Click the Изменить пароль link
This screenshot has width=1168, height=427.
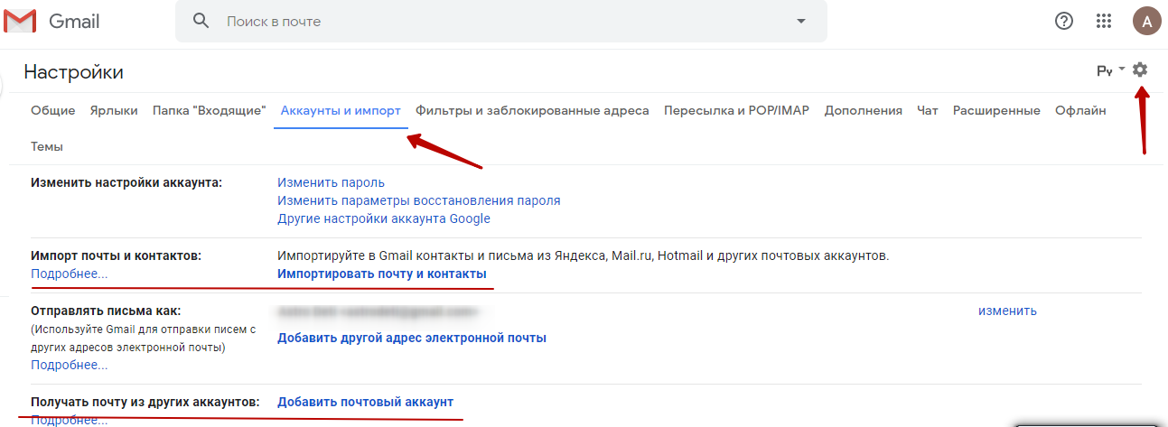pos(331,182)
